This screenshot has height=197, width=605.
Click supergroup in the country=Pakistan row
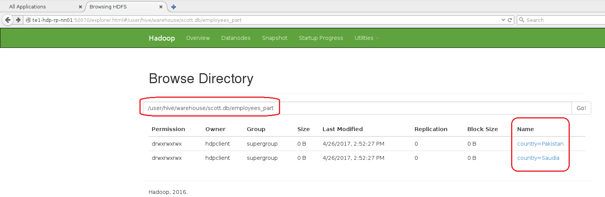262,144
